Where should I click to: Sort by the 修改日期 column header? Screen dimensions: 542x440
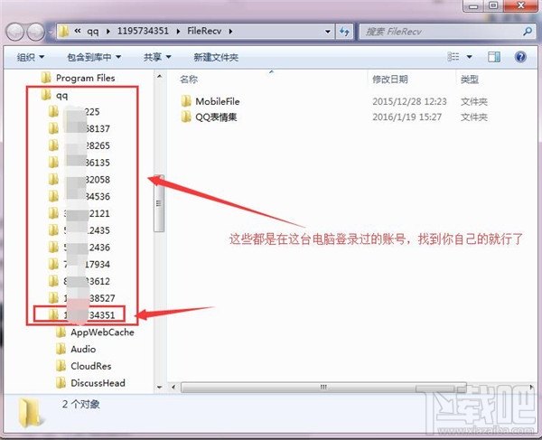coord(390,80)
